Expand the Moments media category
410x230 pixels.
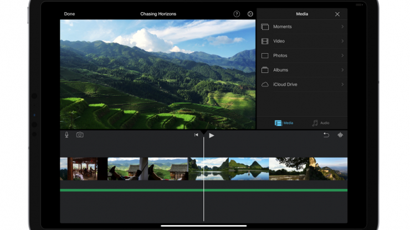coord(302,27)
